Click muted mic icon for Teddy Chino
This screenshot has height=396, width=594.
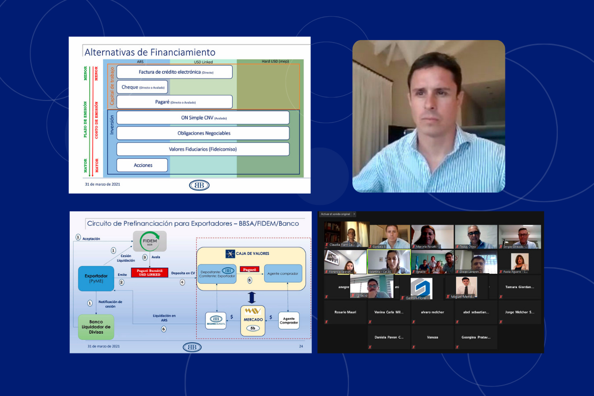click(457, 246)
